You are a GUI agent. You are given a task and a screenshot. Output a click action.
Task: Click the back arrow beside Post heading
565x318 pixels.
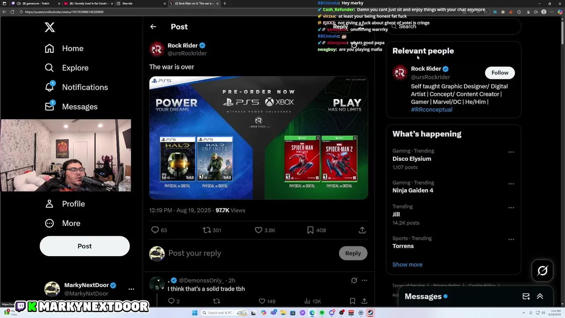click(153, 27)
